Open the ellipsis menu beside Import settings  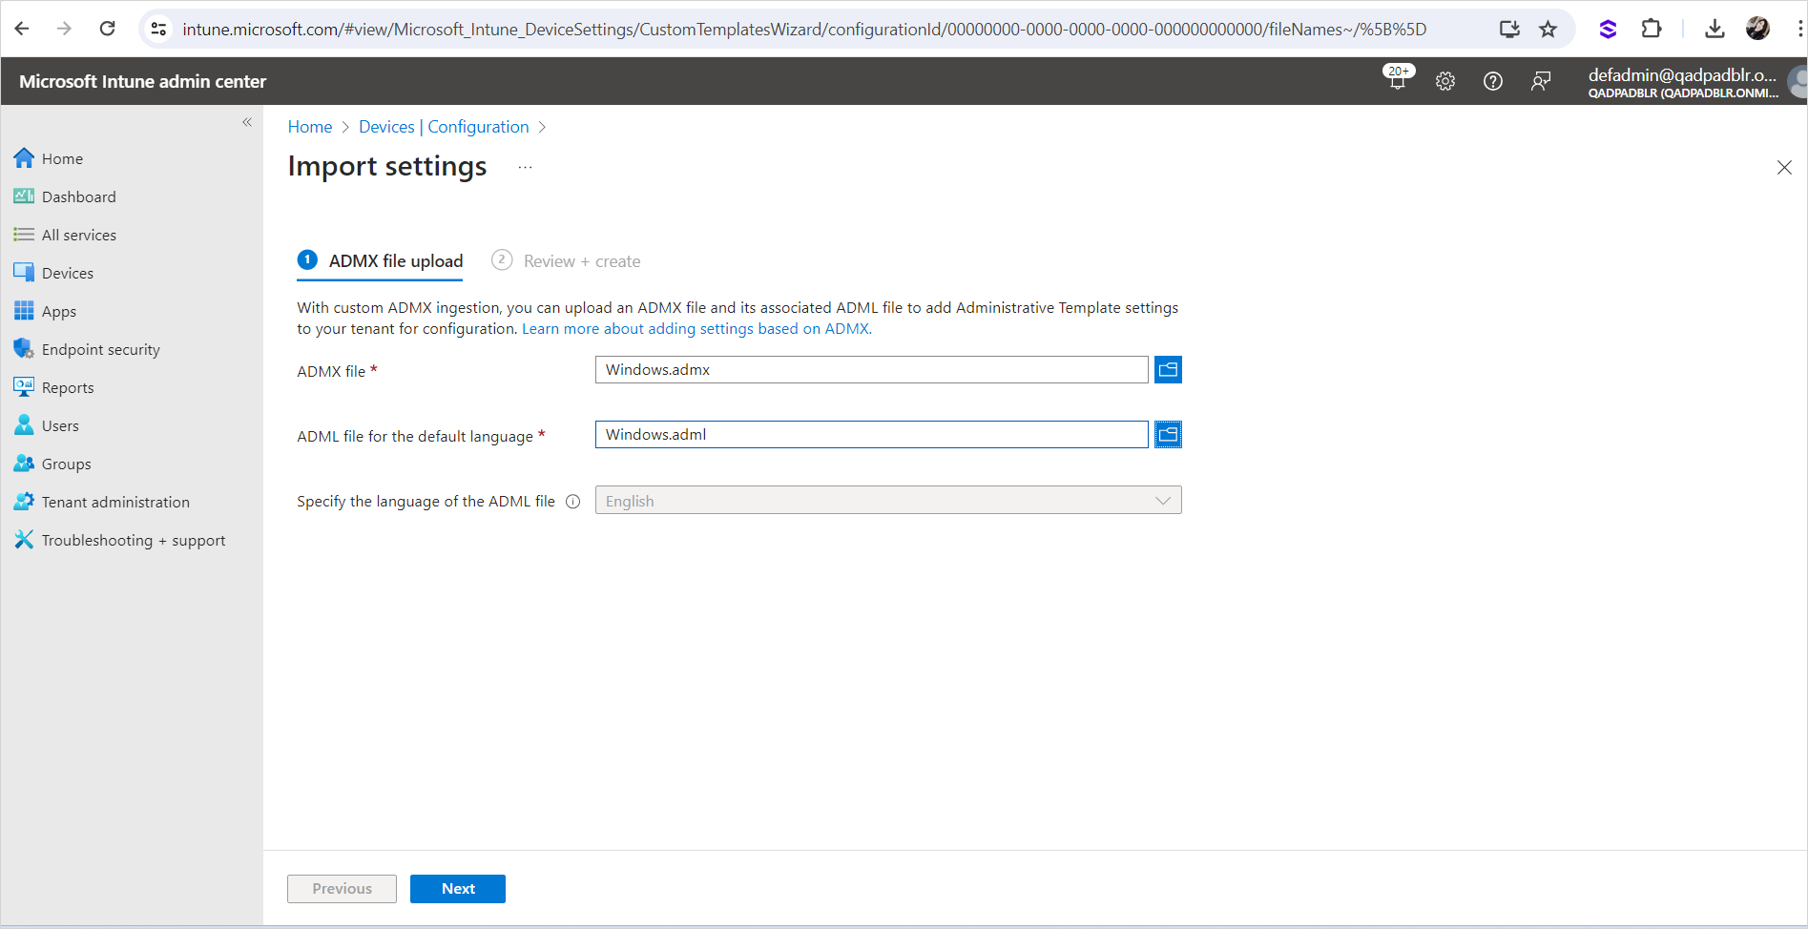525,167
